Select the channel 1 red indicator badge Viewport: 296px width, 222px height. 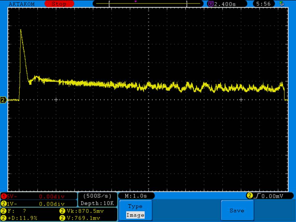[4, 196]
